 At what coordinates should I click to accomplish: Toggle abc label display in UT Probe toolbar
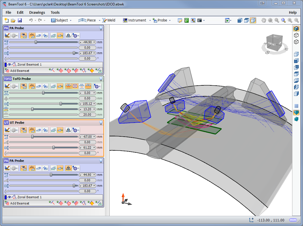point(32,130)
